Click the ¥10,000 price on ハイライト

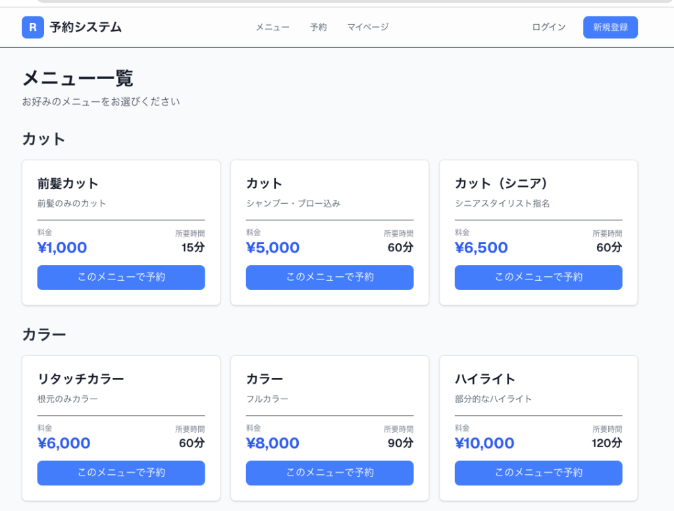[484, 443]
